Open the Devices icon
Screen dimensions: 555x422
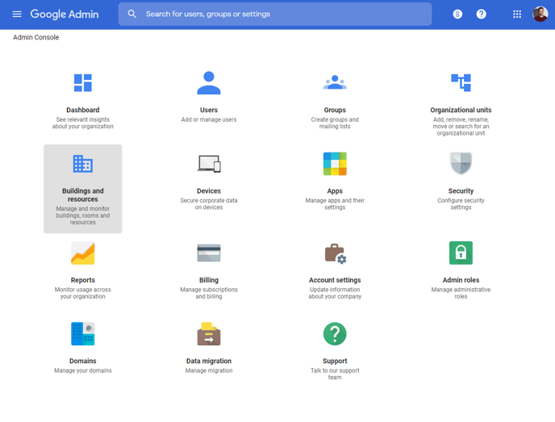pos(209,165)
